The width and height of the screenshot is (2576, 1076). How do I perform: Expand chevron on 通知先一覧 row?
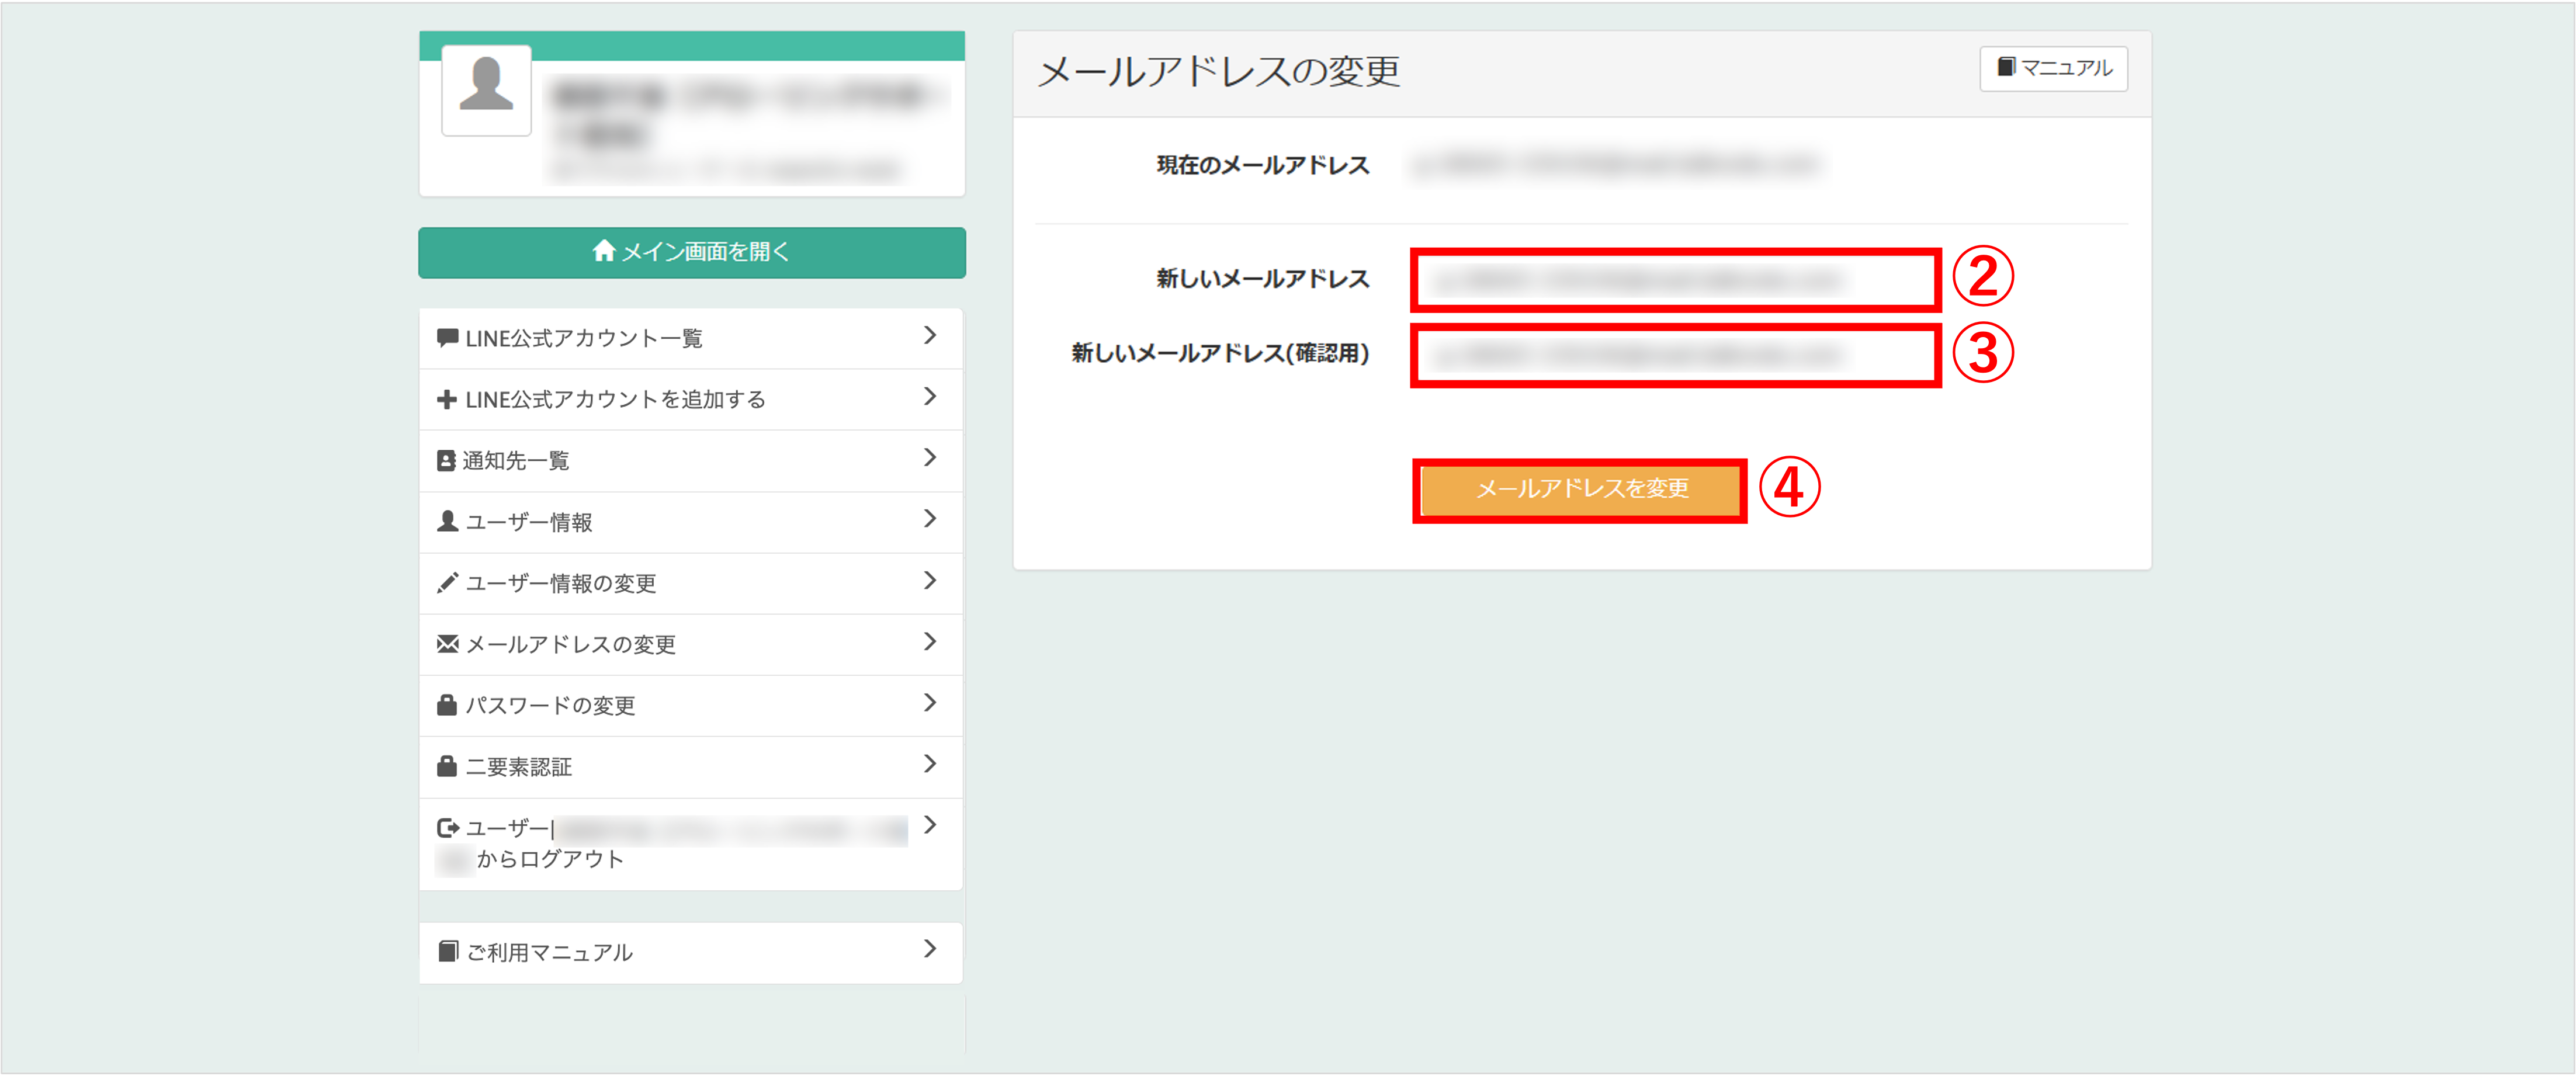tap(930, 458)
